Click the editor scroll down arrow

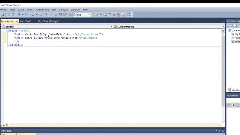click(x=223, y=121)
